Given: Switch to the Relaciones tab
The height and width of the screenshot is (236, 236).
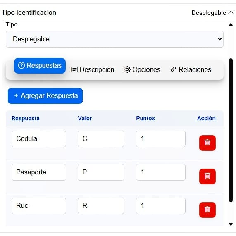Looking at the screenshot, I should (x=191, y=69).
